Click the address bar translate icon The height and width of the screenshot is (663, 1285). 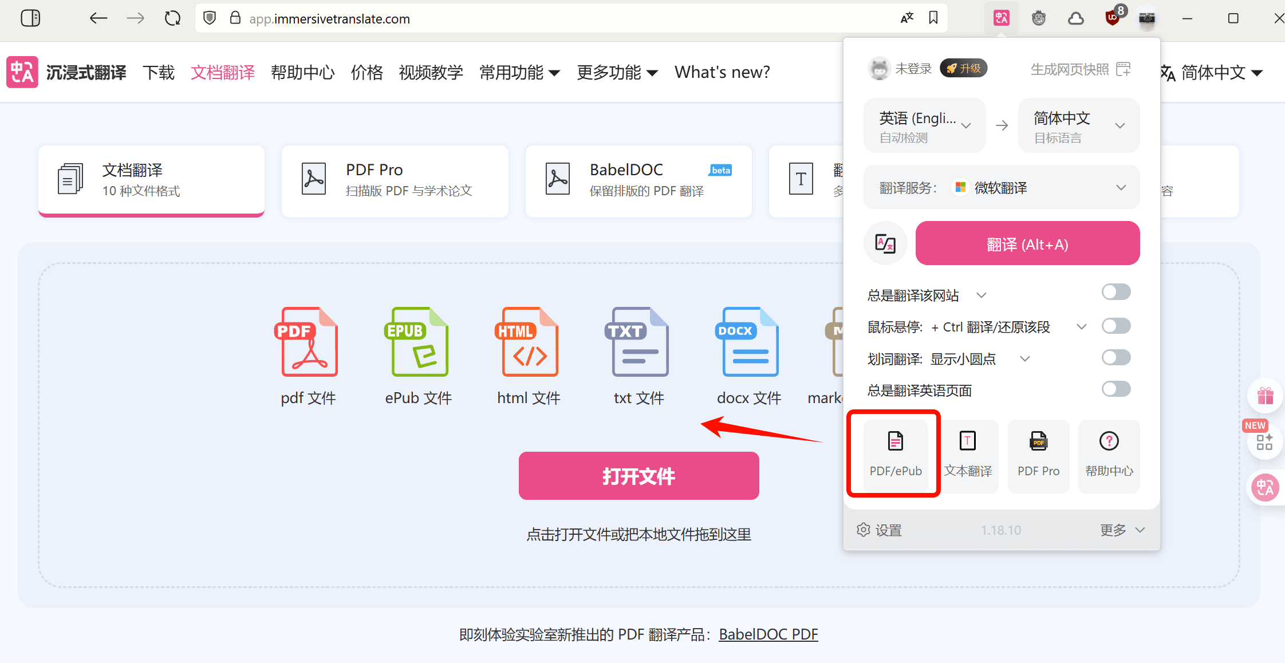(907, 18)
